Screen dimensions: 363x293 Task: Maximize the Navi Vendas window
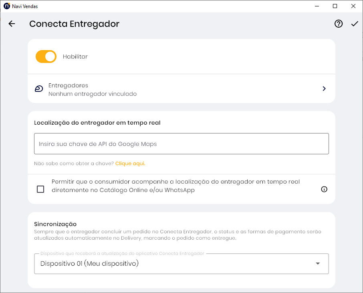pos(335,6)
